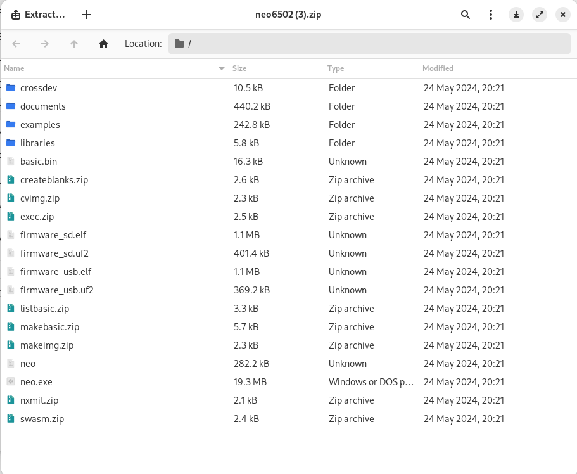Select the swasm.zip archive

(42, 419)
